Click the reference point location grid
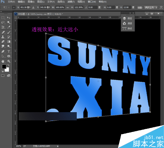164x148 pixels. tap(14, 8)
